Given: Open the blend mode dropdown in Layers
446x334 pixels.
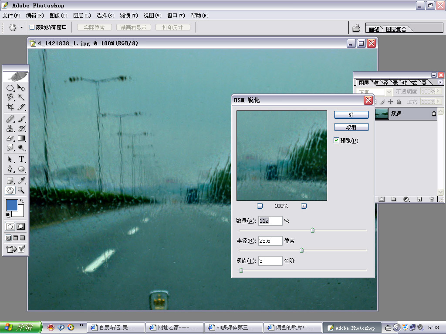Looking at the screenshot, I should click(389, 92).
